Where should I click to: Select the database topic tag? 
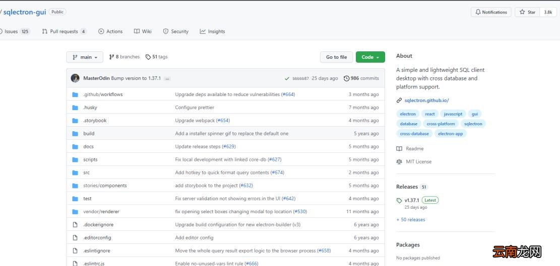(x=409, y=124)
